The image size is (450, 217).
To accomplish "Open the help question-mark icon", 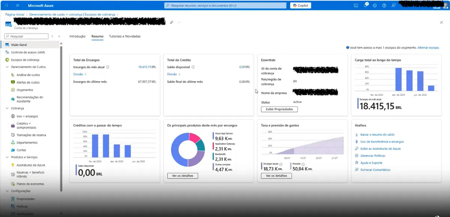I will click(x=384, y=5).
